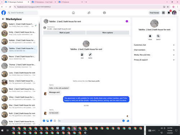Choose a GIF from composer icons
180x135 pixels.
coord(55,121)
